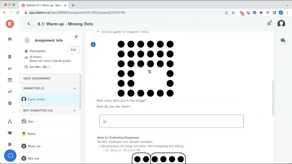Click the Edit button in Assignment Info
Screen dimensions: 292x164
point(73,50)
